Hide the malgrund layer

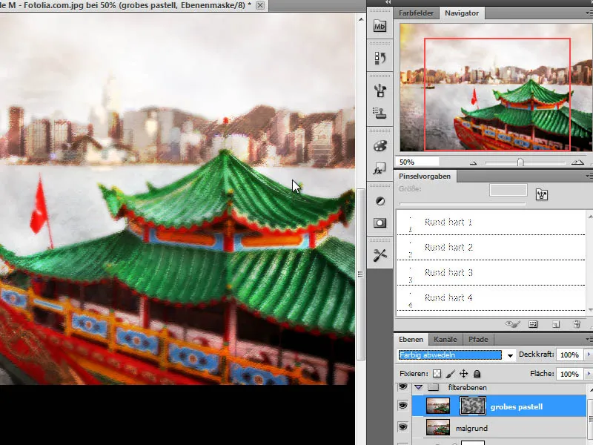pyautogui.click(x=403, y=427)
